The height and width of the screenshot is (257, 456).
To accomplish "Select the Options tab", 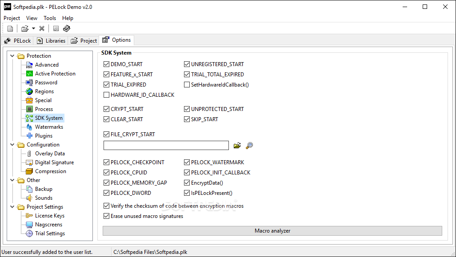I will pos(116,40).
